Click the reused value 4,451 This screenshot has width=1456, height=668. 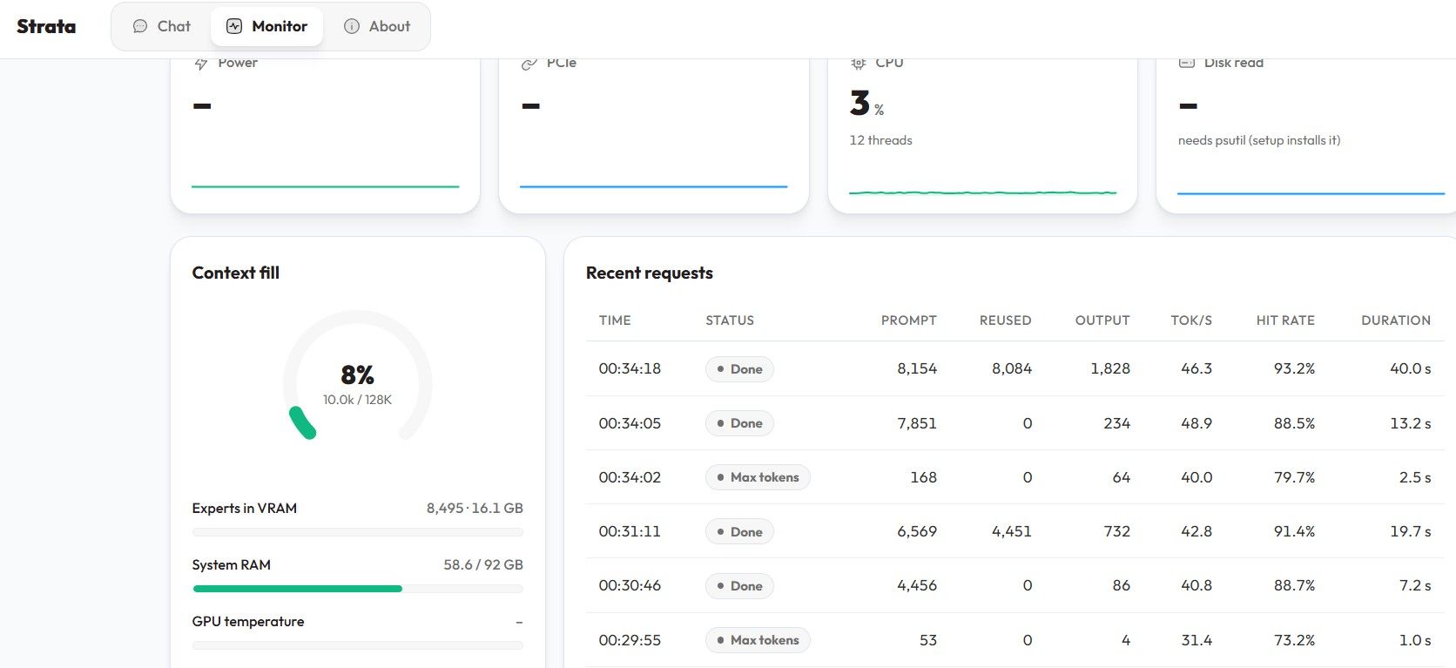(1012, 531)
